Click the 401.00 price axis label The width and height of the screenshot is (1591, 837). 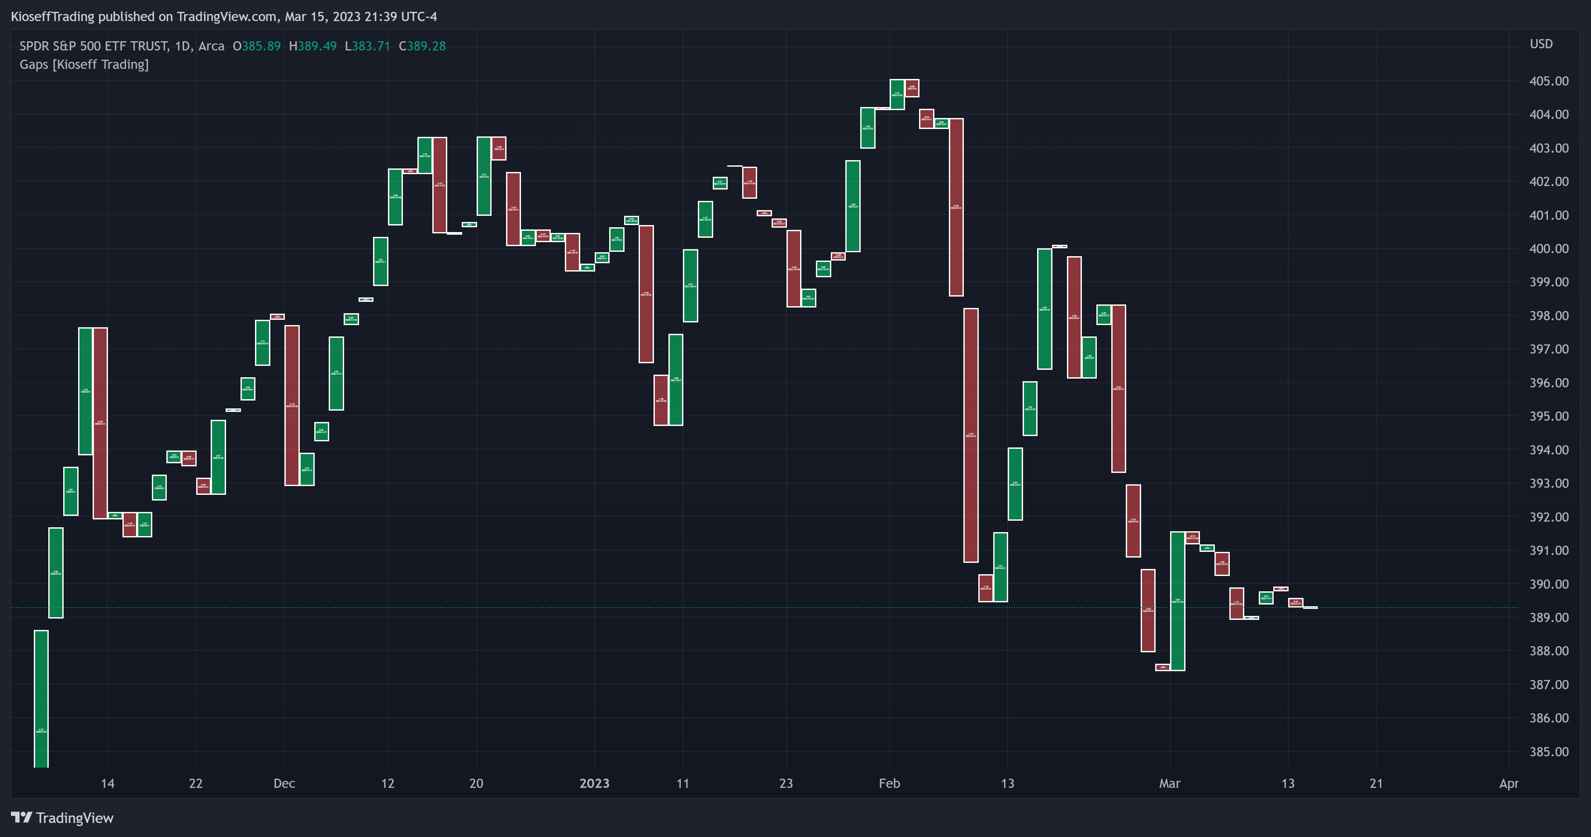point(1548,215)
